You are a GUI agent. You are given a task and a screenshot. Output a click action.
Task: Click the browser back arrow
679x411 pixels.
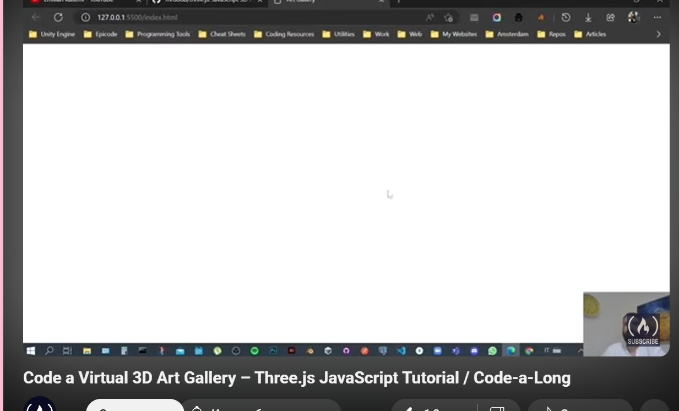coord(36,17)
